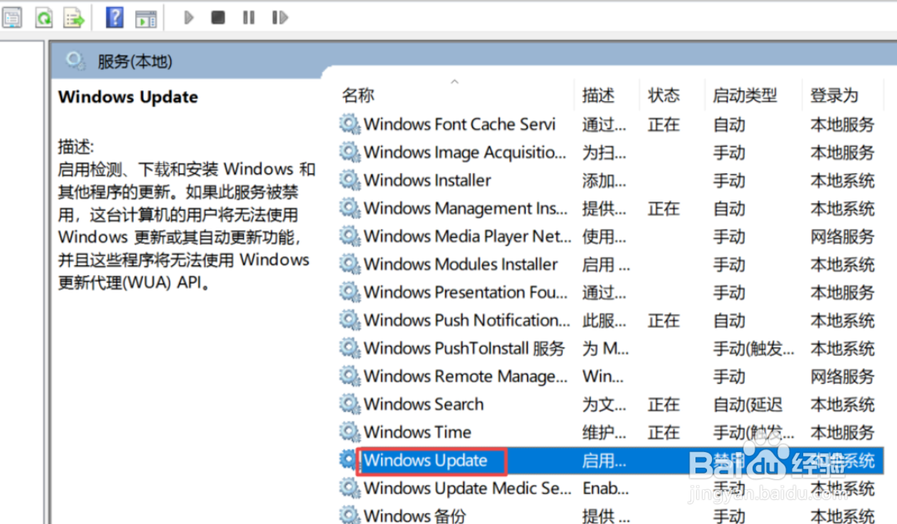
Task: Click the Help icon in the toolbar
Action: (x=115, y=17)
